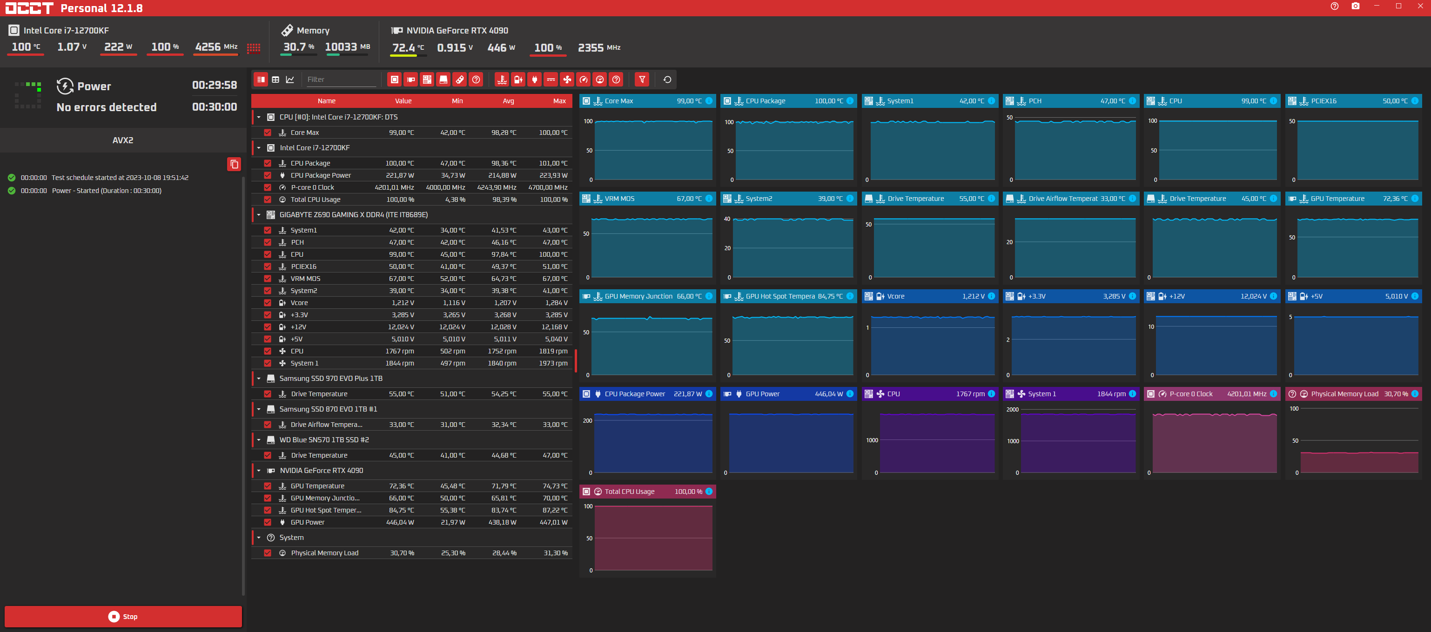Image resolution: width=1431 pixels, height=632 pixels.
Task: Toggle the GPU device filter icon
Action: point(410,80)
